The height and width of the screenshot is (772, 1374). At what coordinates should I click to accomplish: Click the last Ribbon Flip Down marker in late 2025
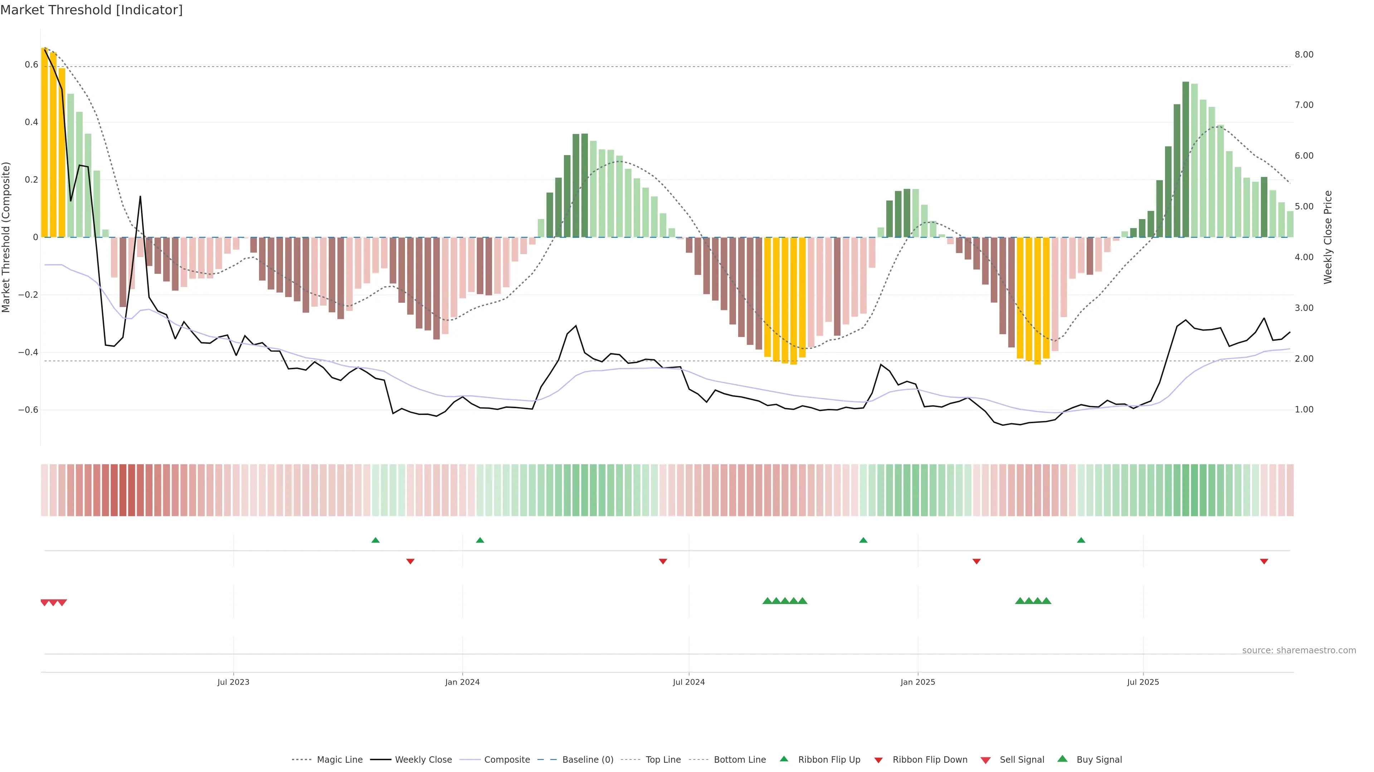coord(1264,561)
